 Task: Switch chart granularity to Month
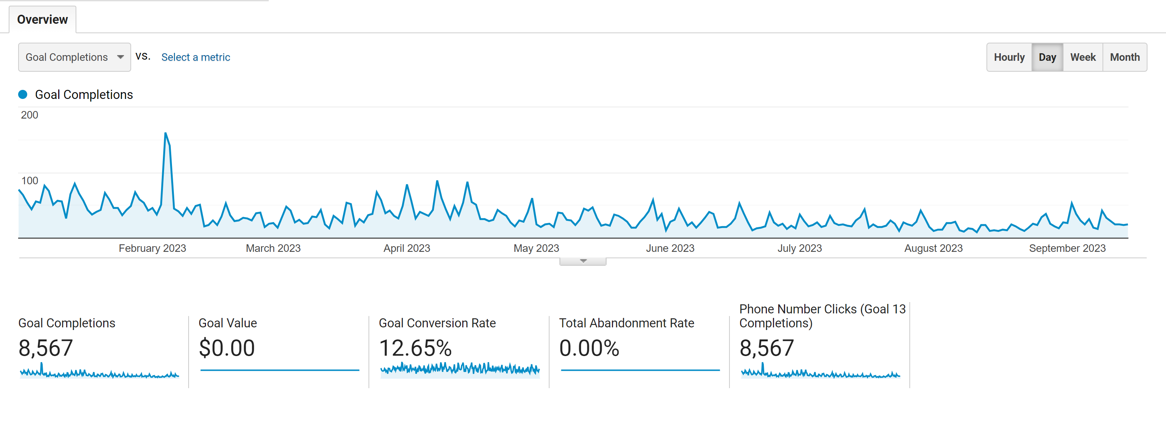(1124, 57)
